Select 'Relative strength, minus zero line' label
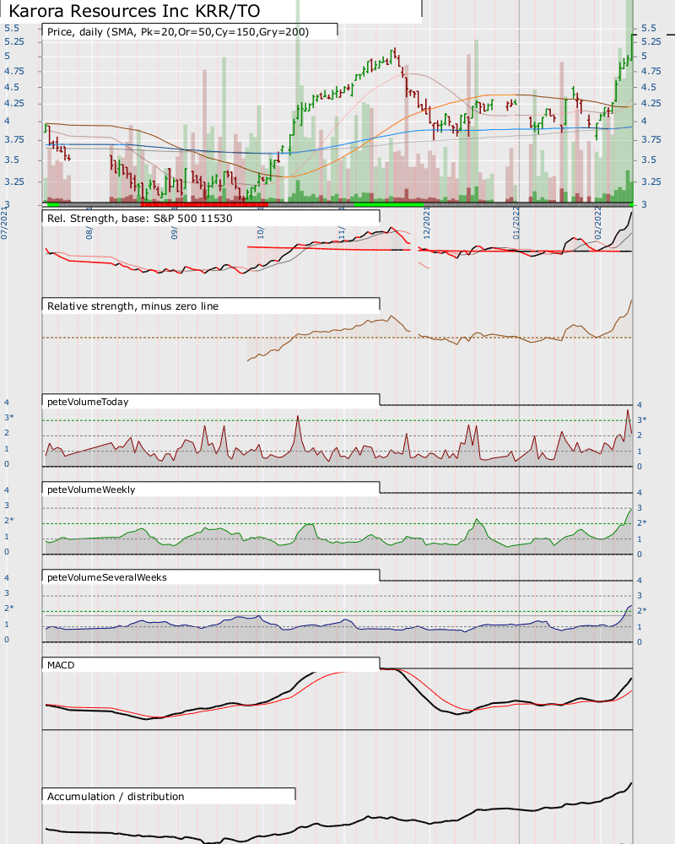675x844 pixels. coord(133,306)
